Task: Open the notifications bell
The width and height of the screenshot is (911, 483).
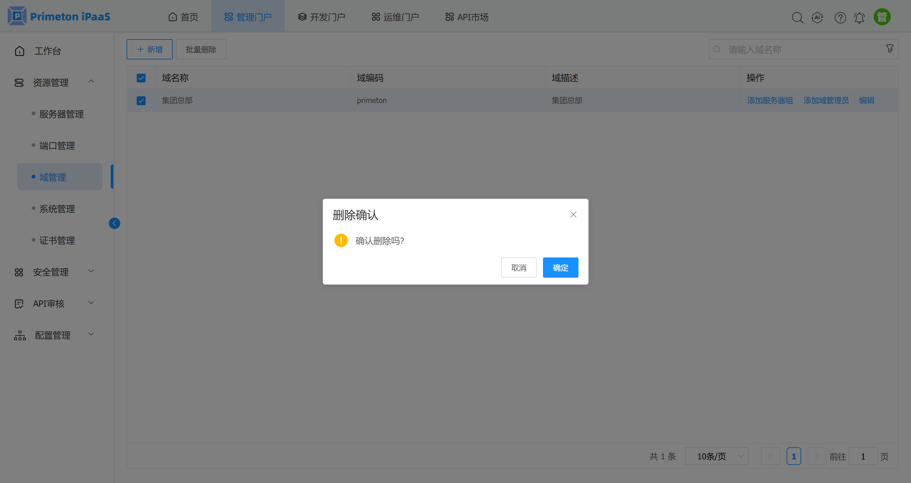Action: (859, 17)
